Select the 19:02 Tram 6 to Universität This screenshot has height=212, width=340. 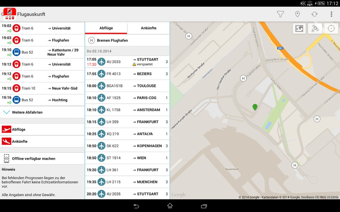pyautogui.click(x=42, y=28)
